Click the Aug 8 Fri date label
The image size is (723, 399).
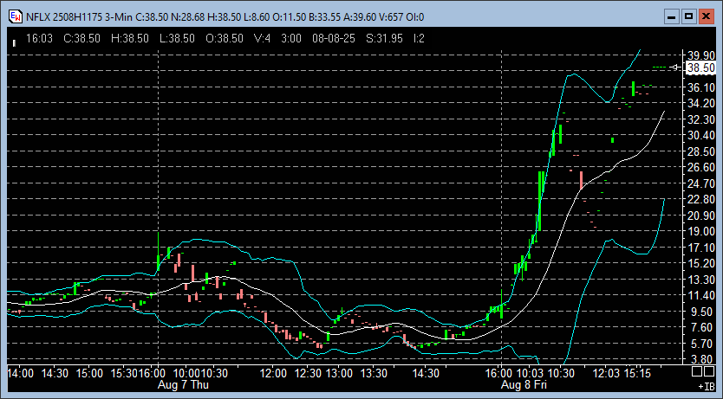click(x=524, y=385)
